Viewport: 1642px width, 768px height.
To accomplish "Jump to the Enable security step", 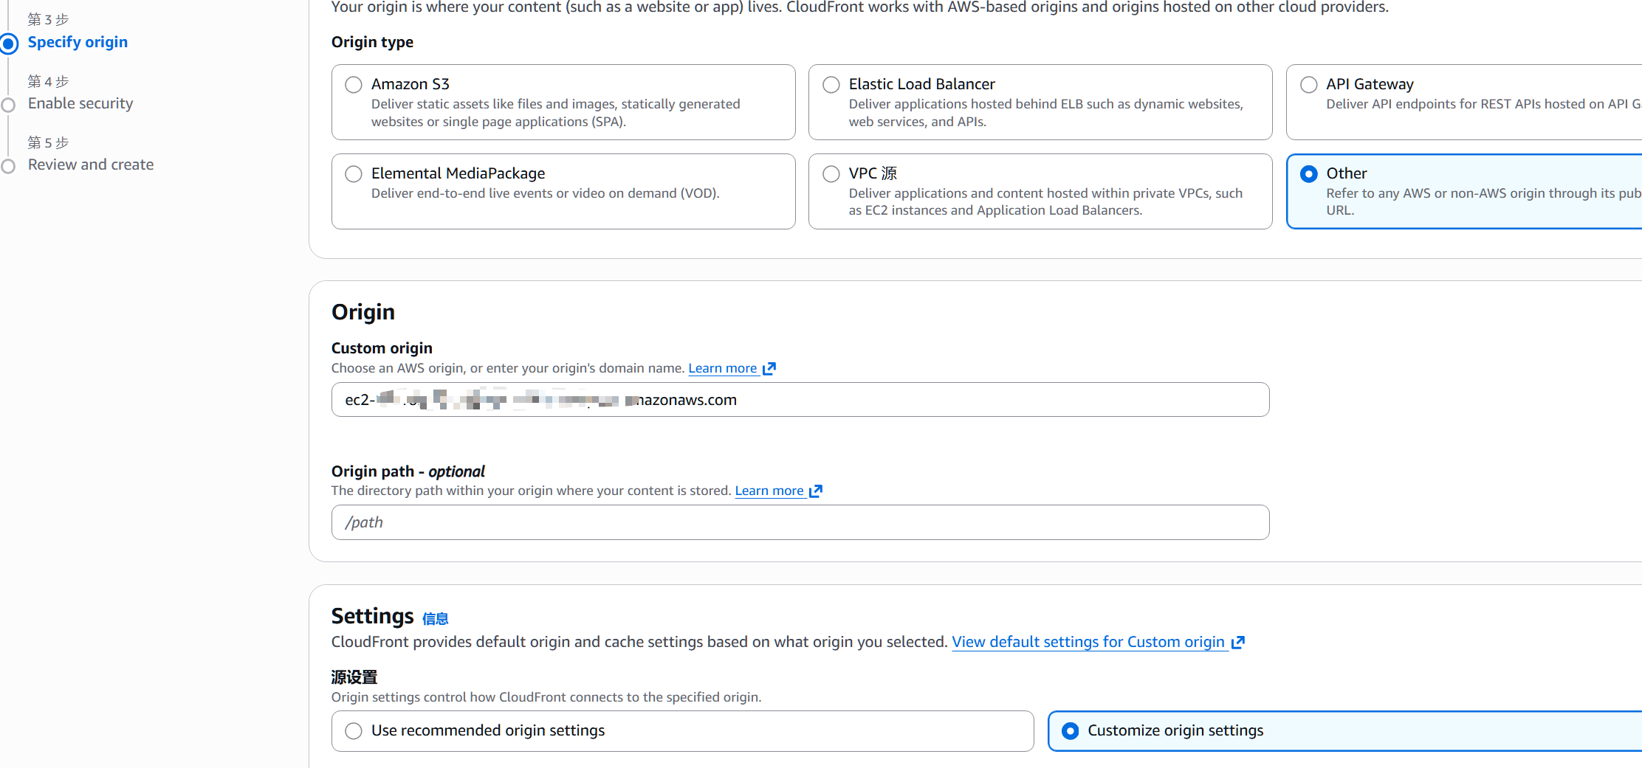I will point(80,103).
